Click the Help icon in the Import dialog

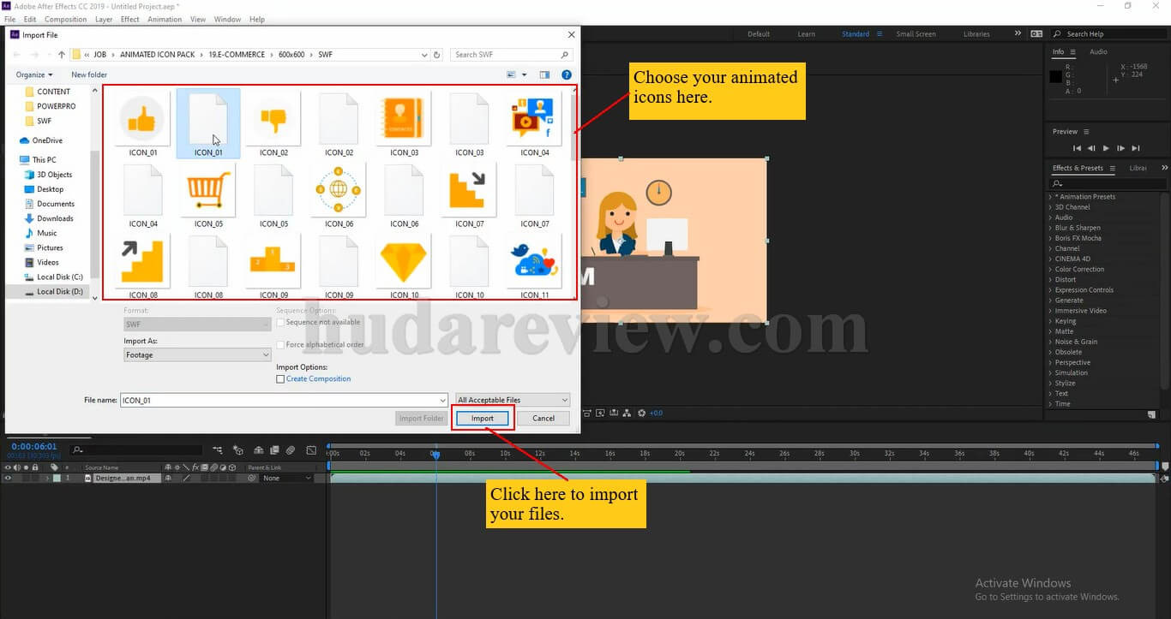pos(566,74)
